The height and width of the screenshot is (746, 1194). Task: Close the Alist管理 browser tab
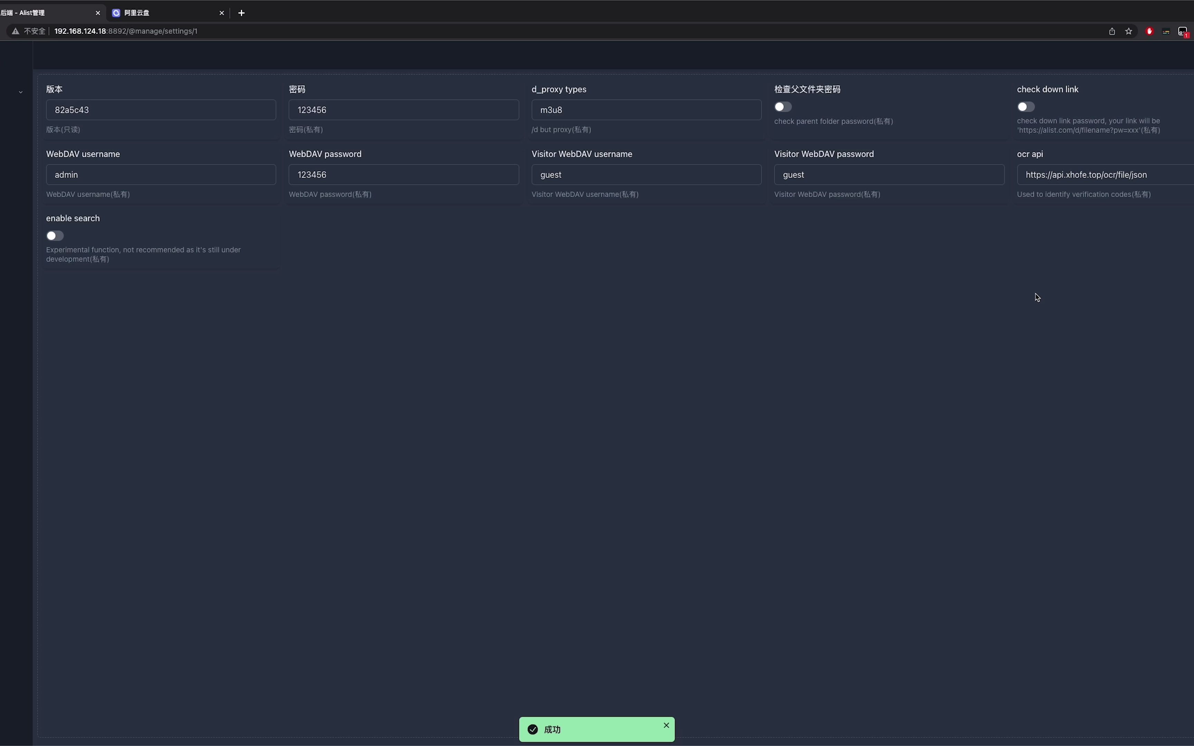coord(98,13)
